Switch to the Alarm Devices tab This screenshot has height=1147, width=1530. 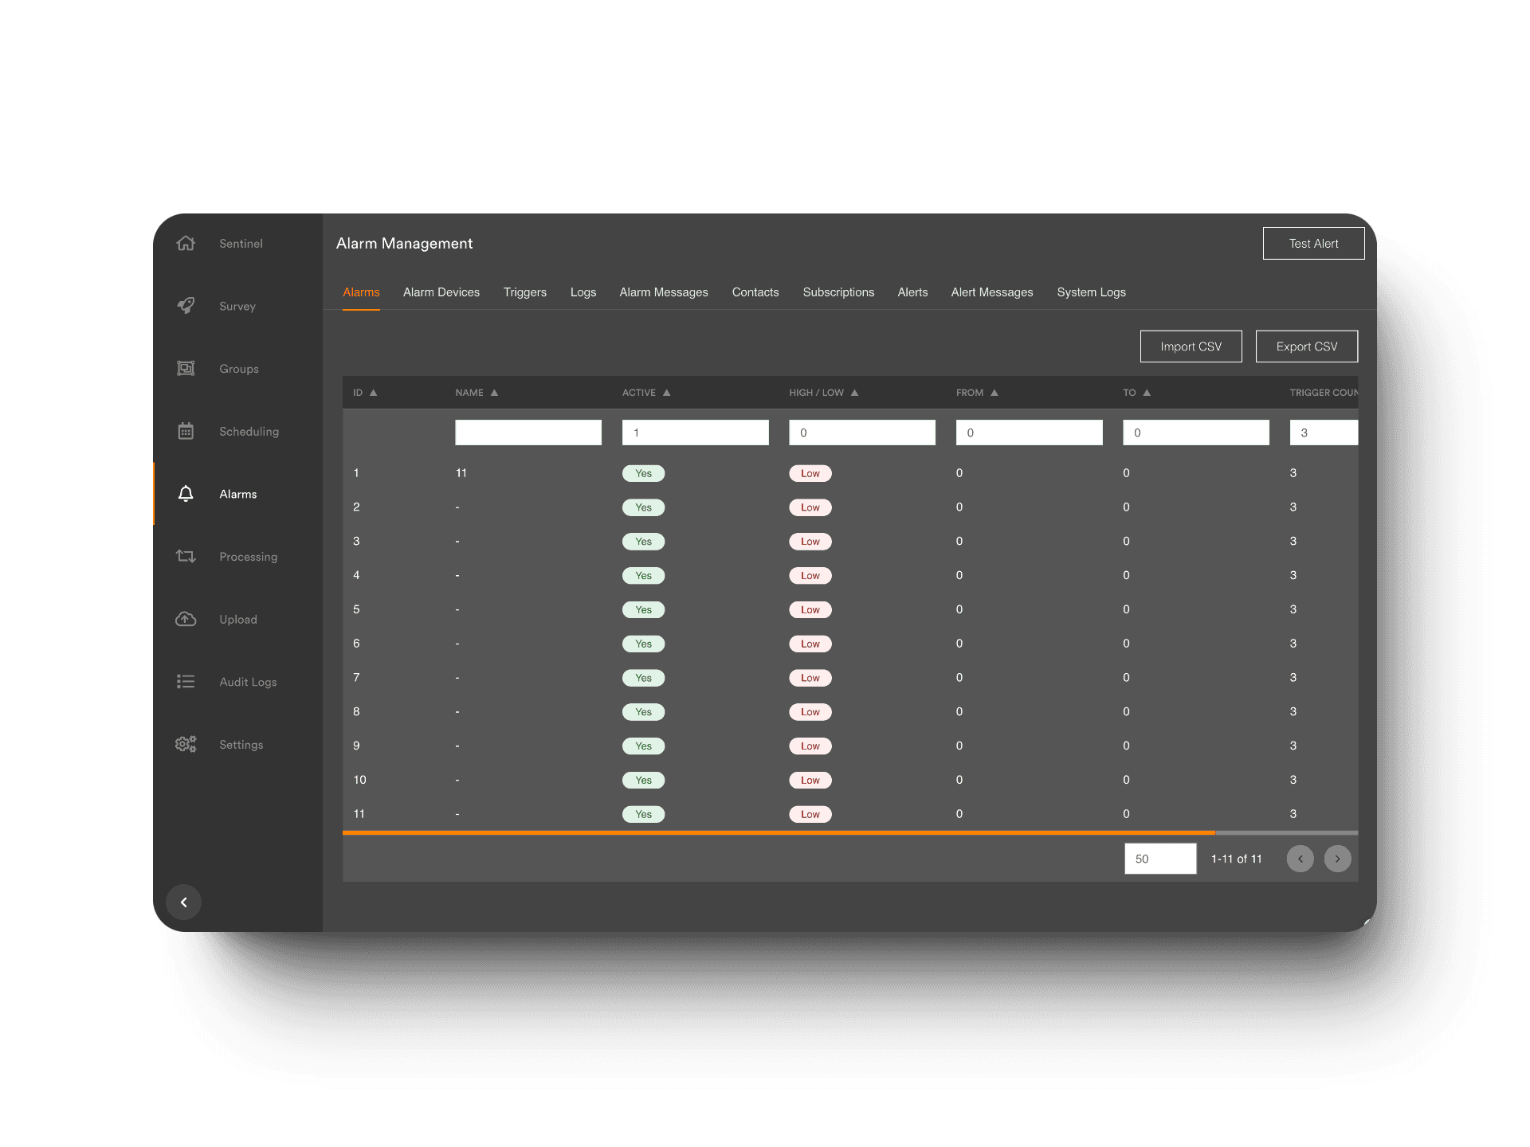(441, 292)
